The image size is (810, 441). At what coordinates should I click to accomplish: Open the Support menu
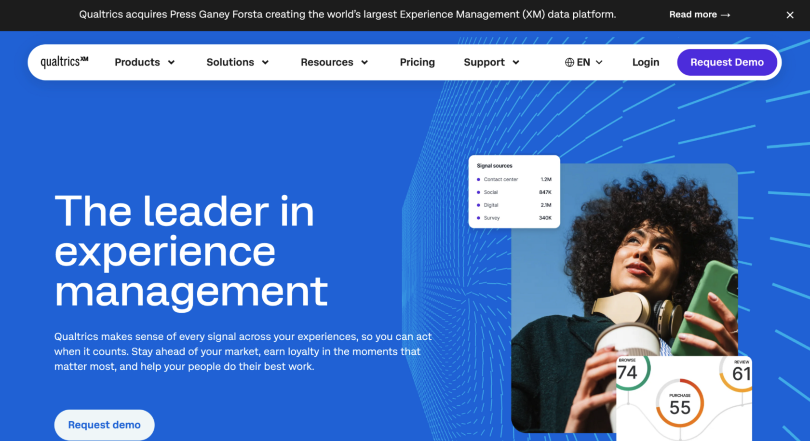pyautogui.click(x=491, y=62)
